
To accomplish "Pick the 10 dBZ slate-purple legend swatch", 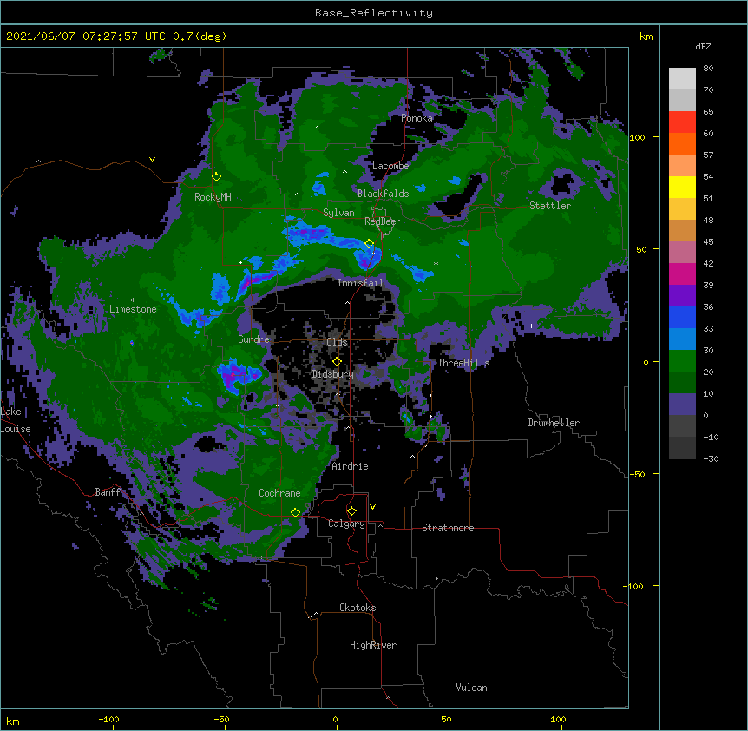I will pos(682,405).
